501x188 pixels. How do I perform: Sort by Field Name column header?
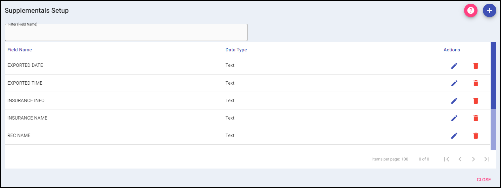pos(19,50)
